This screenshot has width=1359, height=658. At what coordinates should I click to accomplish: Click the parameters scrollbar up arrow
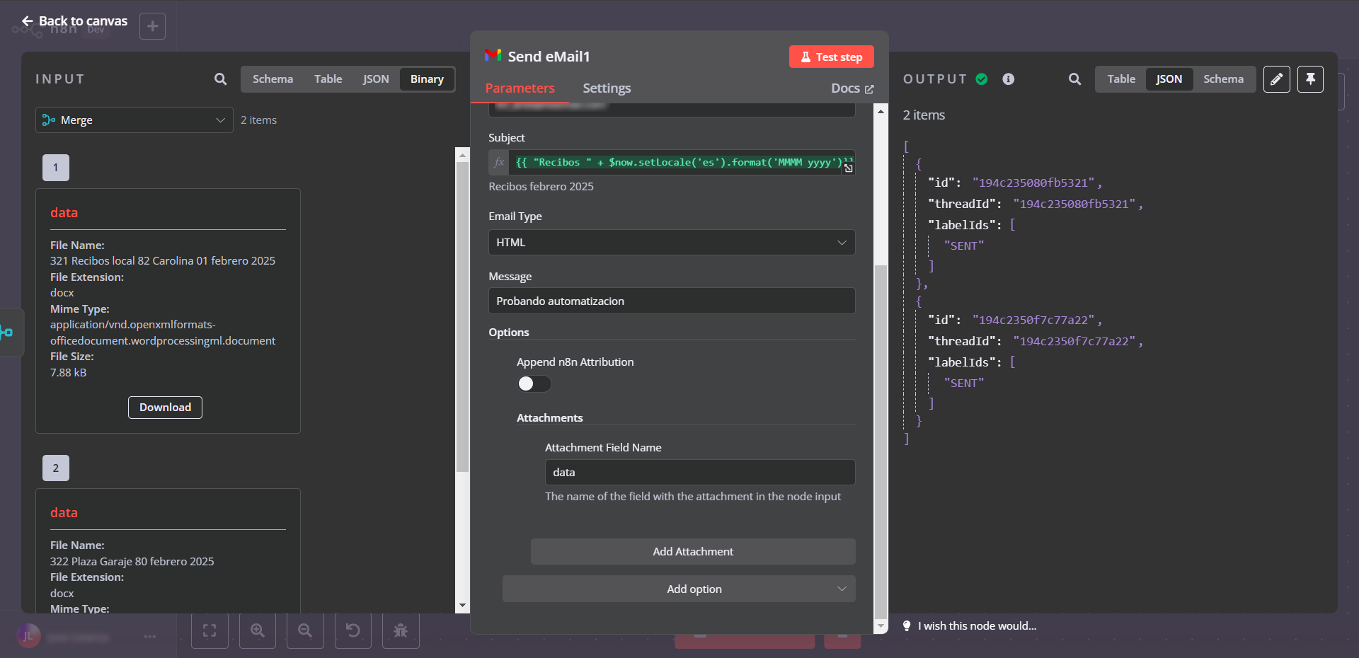point(881,111)
